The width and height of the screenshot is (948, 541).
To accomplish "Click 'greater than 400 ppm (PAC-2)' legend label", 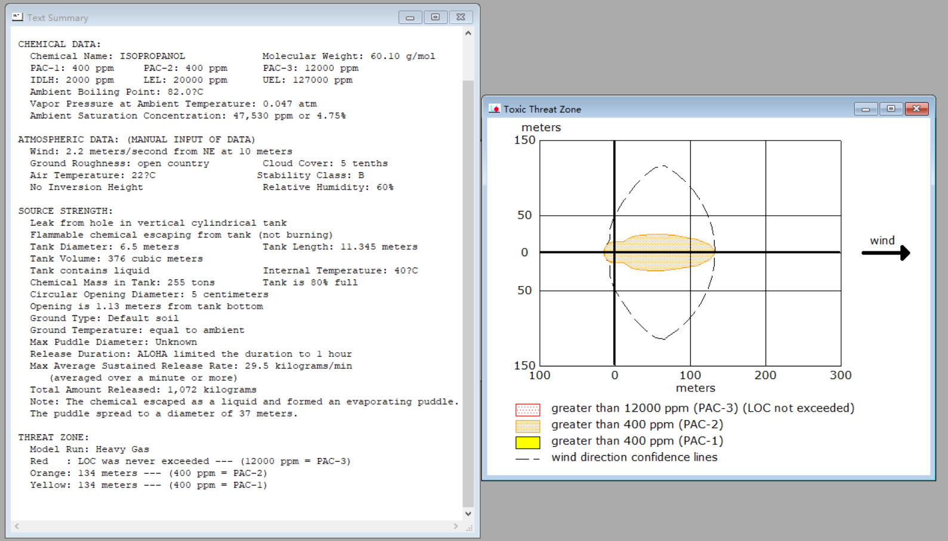I will tap(637, 425).
